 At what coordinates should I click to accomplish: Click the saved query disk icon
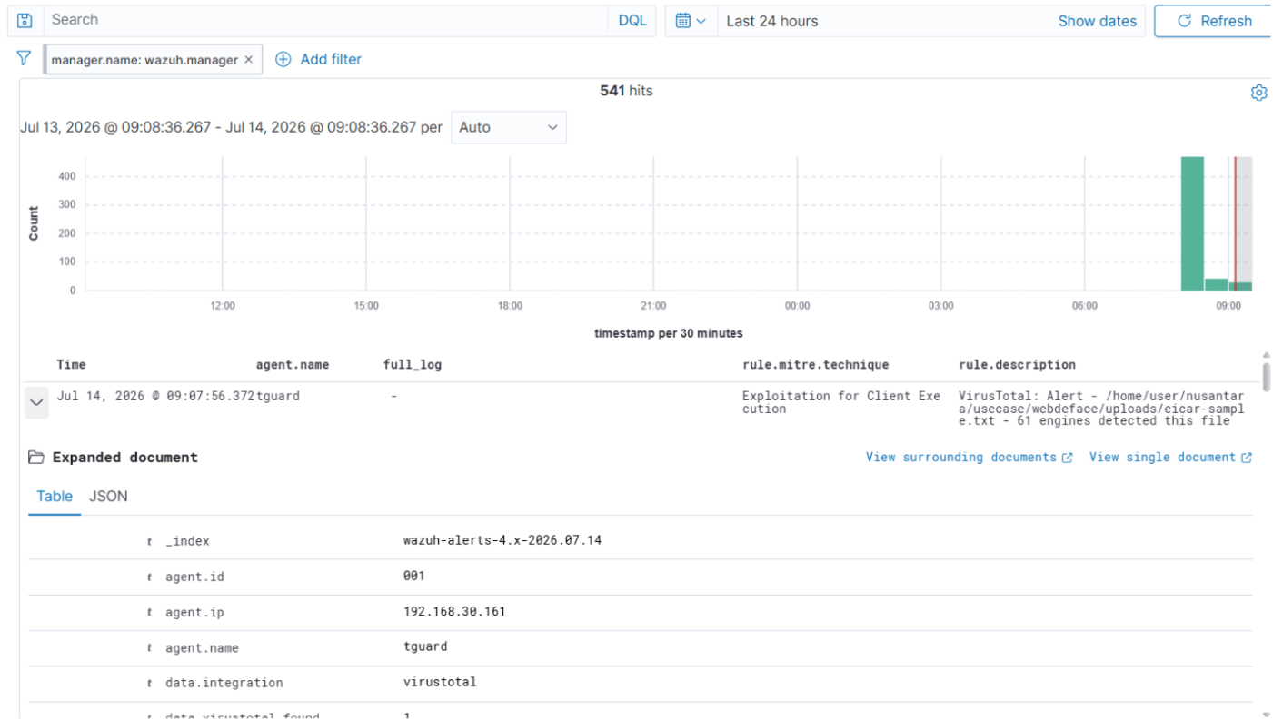(x=25, y=20)
